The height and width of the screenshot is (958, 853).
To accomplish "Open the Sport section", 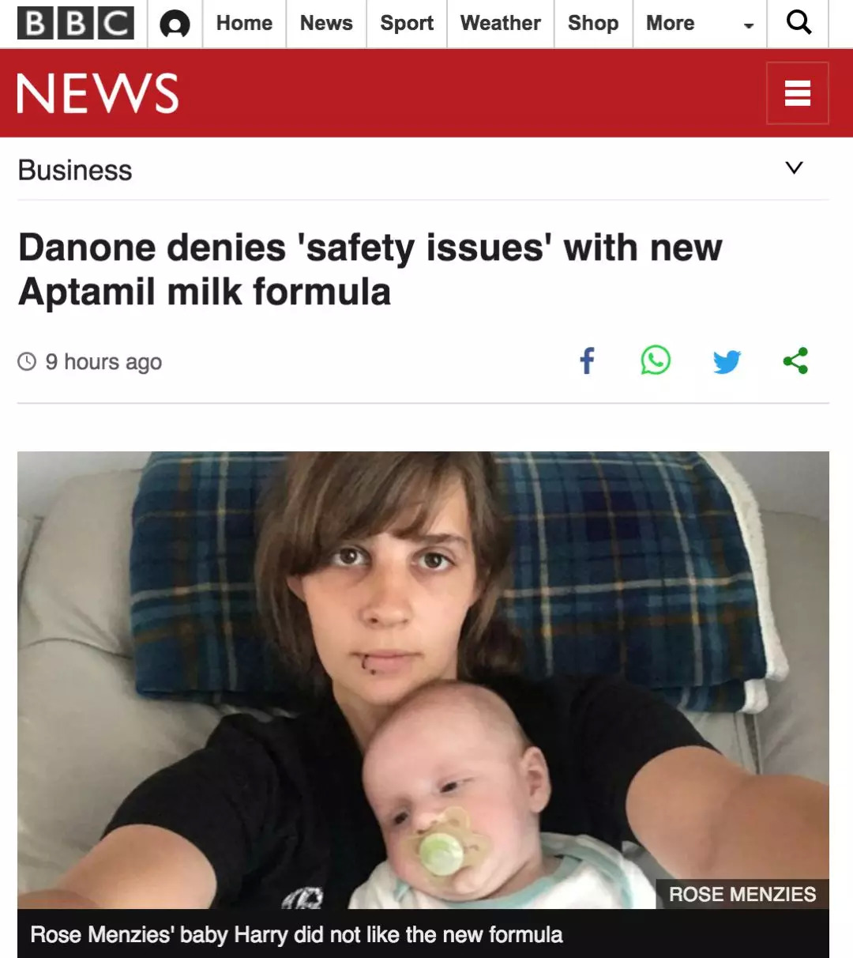I will coord(407,23).
